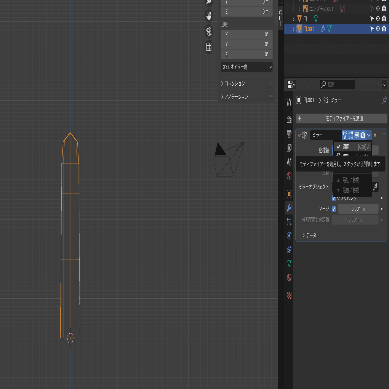Open the properties options dropdown arrow
Screen dimensions: 389x389
tap(384, 85)
